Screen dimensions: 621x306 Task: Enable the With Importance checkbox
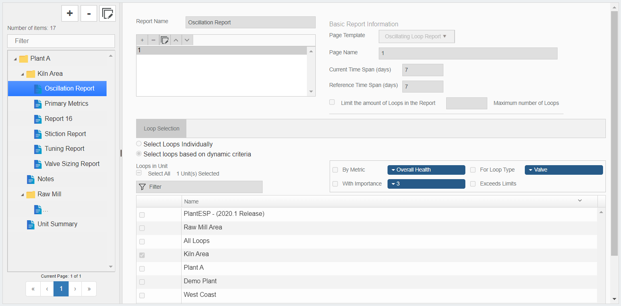(x=335, y=184)
